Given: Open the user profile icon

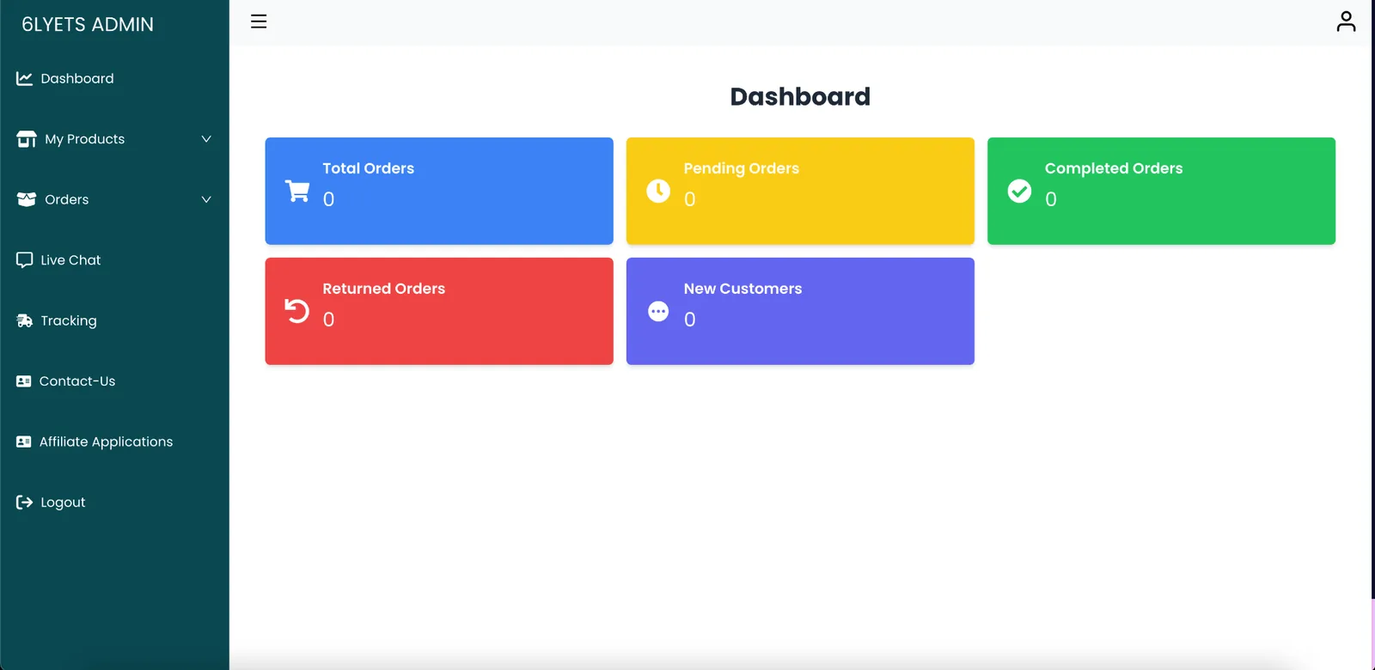Looking at the screenshot, I should tap(1346, 21).
